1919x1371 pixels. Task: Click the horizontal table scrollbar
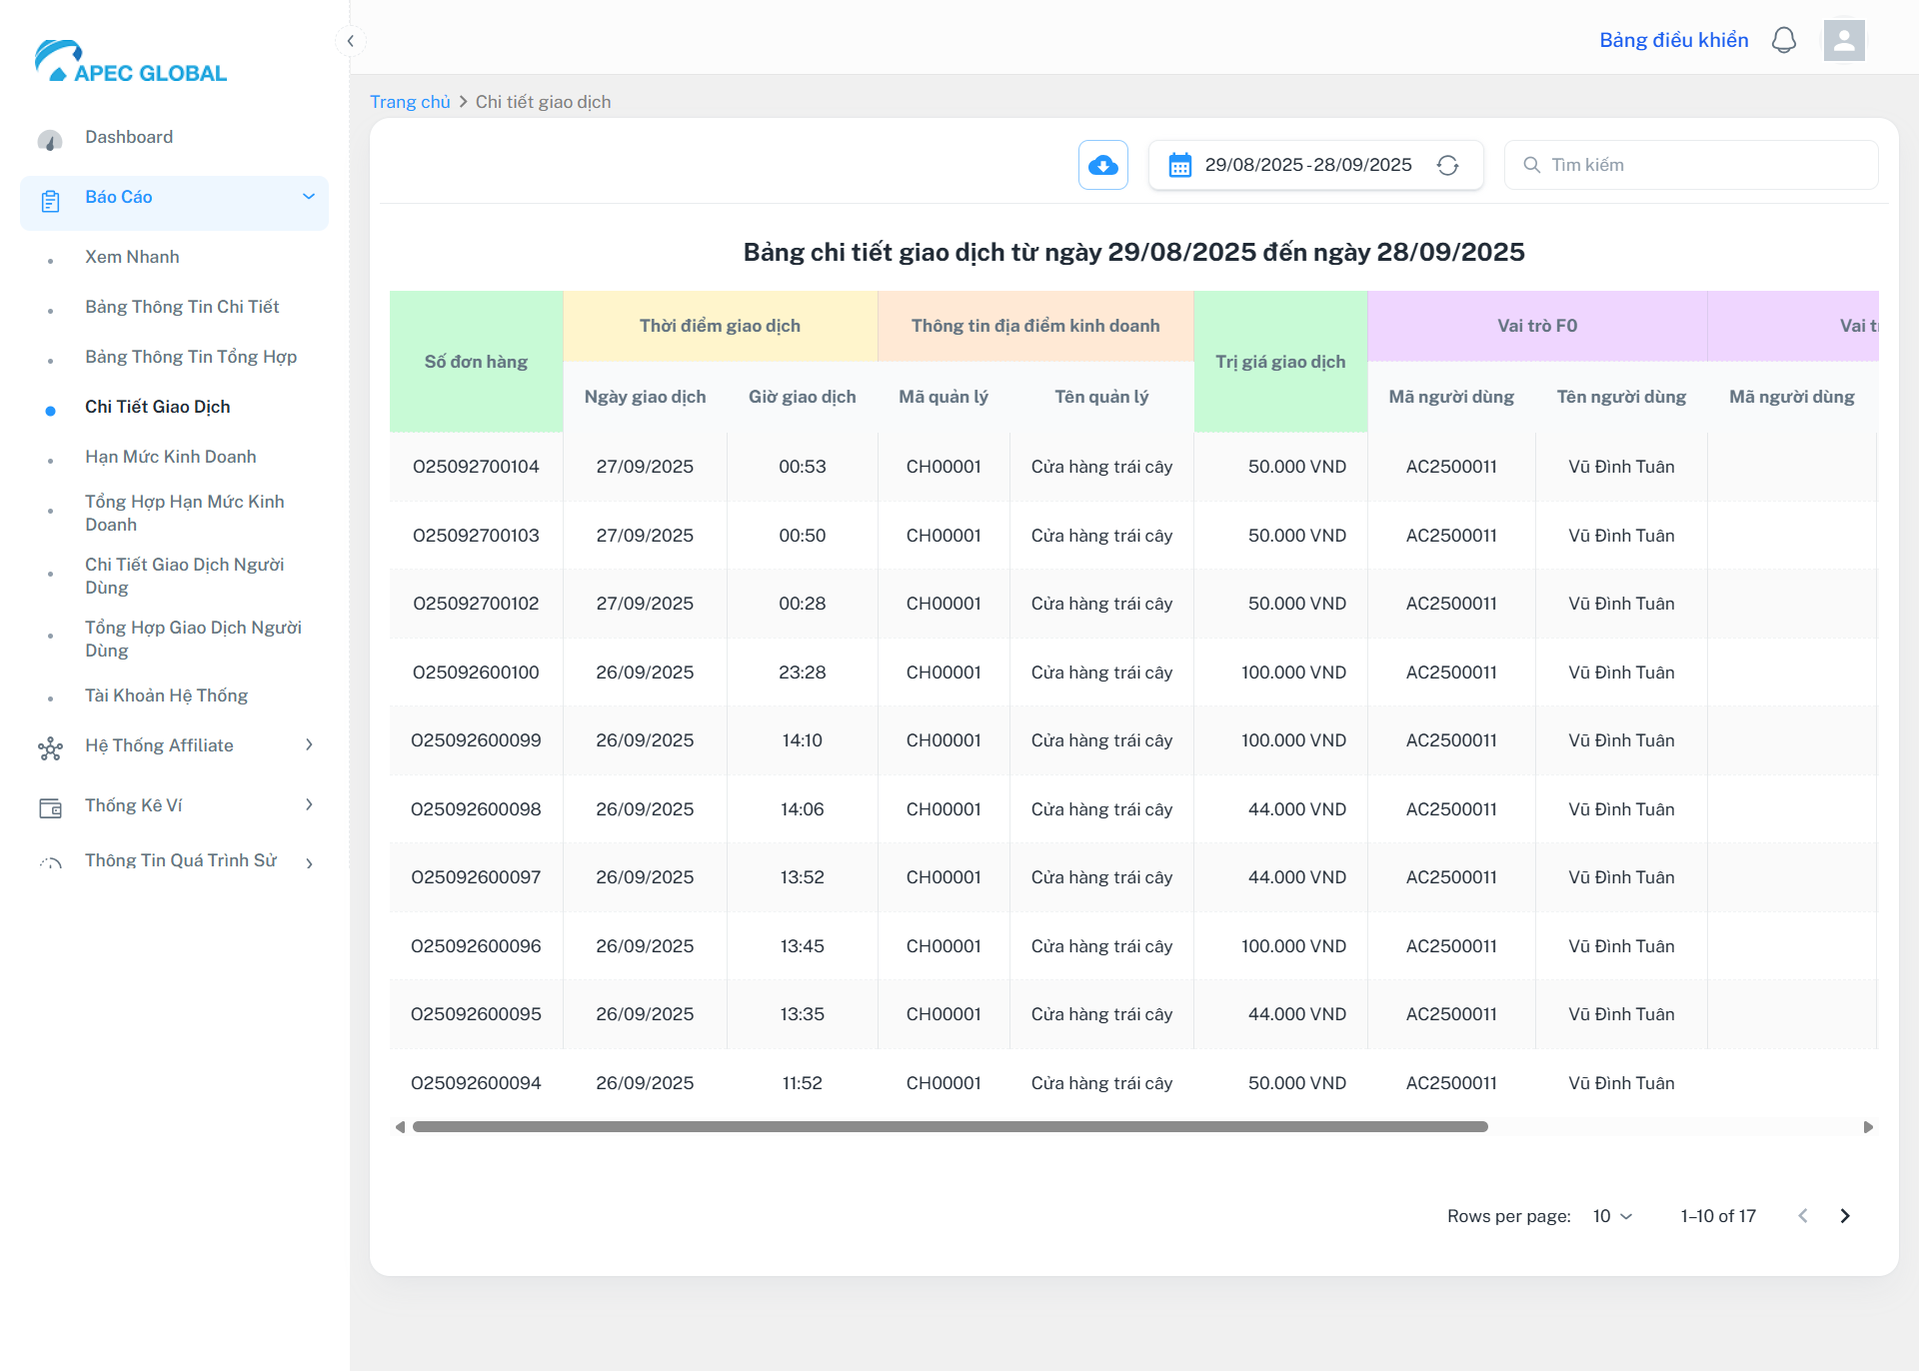coord(950,1127)
